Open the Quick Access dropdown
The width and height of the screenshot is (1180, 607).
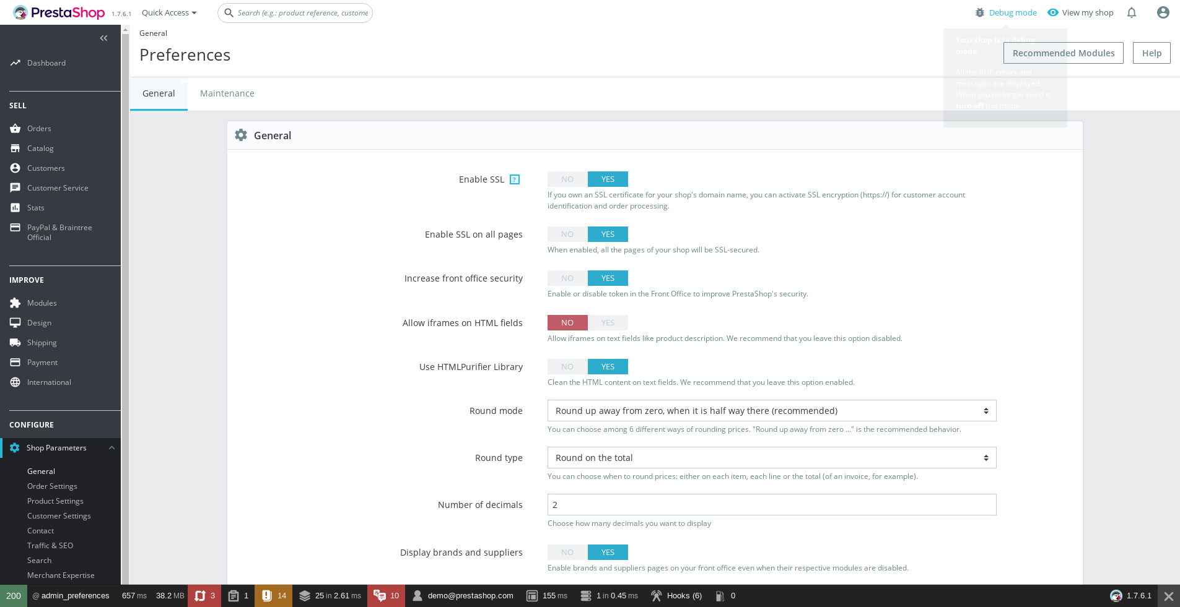pyautogui.click(x=169, y=13)
